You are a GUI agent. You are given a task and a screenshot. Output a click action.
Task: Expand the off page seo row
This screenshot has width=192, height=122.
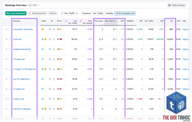6,59
